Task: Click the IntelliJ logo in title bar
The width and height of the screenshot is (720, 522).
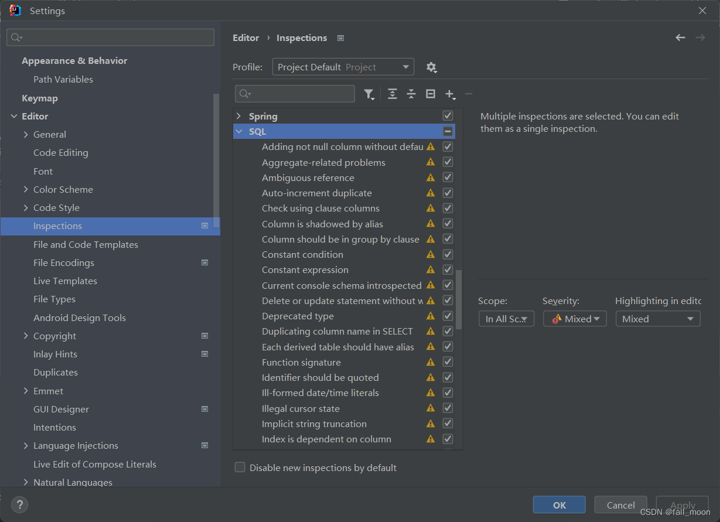Action: (x=15, y=11)
